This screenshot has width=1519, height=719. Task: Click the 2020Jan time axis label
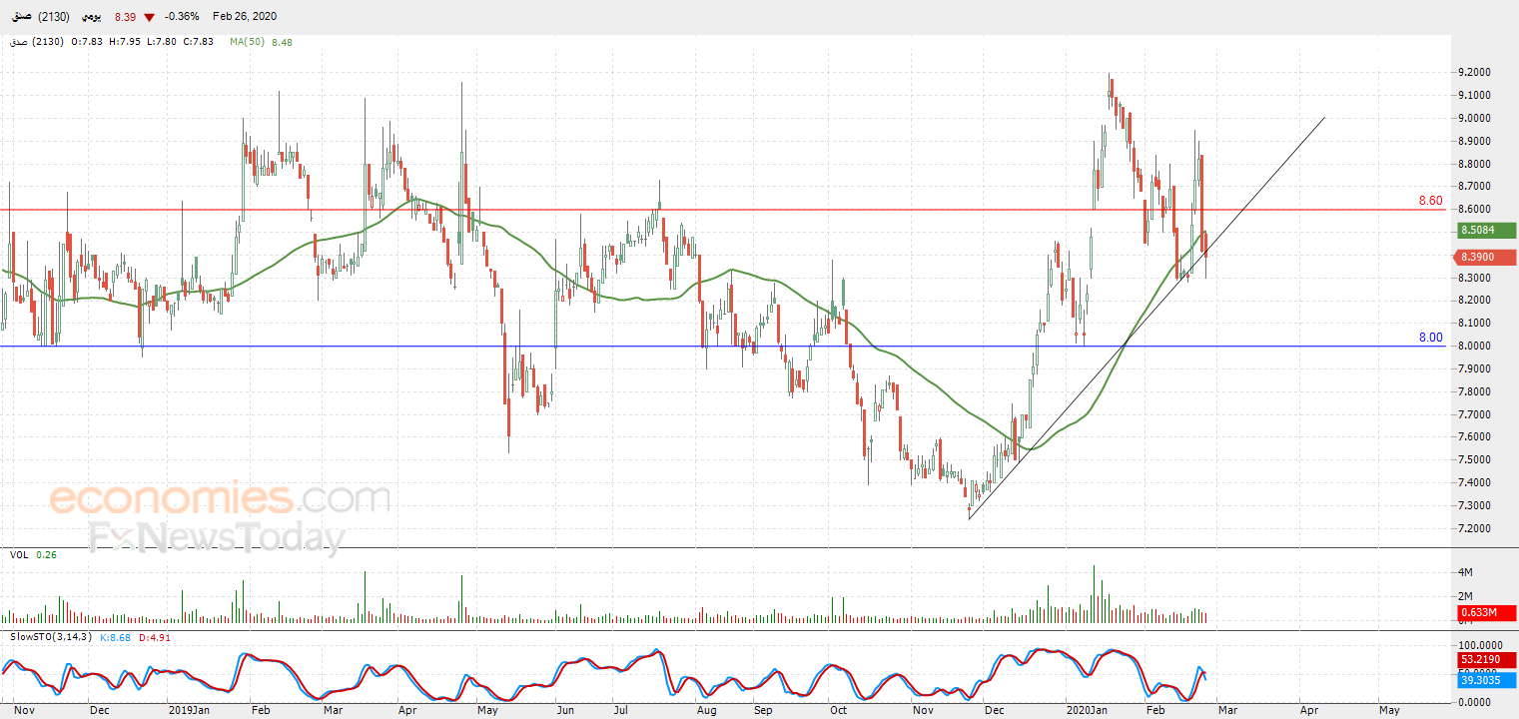coord(1086,710)
